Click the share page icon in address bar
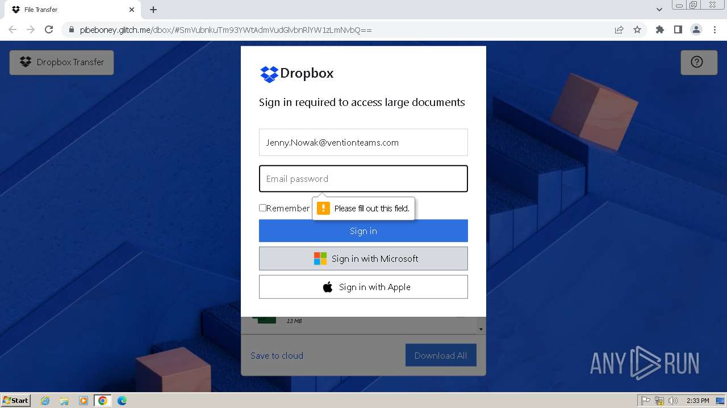Screen dimensions: 727x408 coord(619,30)
